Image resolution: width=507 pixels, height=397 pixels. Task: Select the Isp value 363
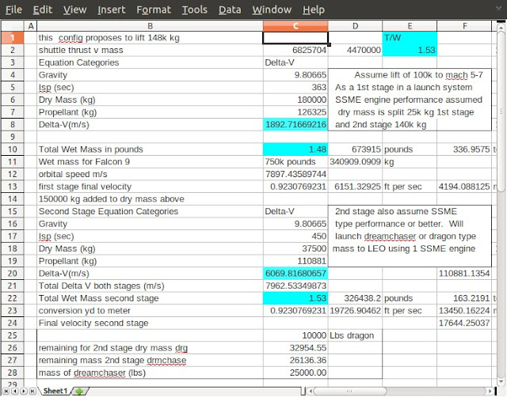click(295, 88)
